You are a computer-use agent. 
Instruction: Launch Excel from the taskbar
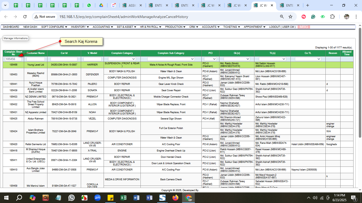tap(123, 198)
